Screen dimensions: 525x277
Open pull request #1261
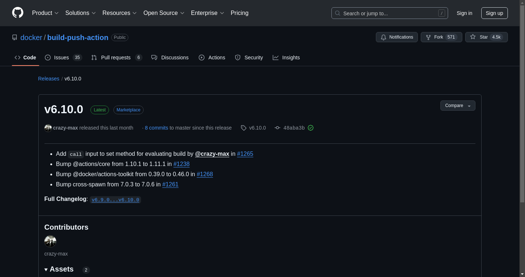[170, 184]
